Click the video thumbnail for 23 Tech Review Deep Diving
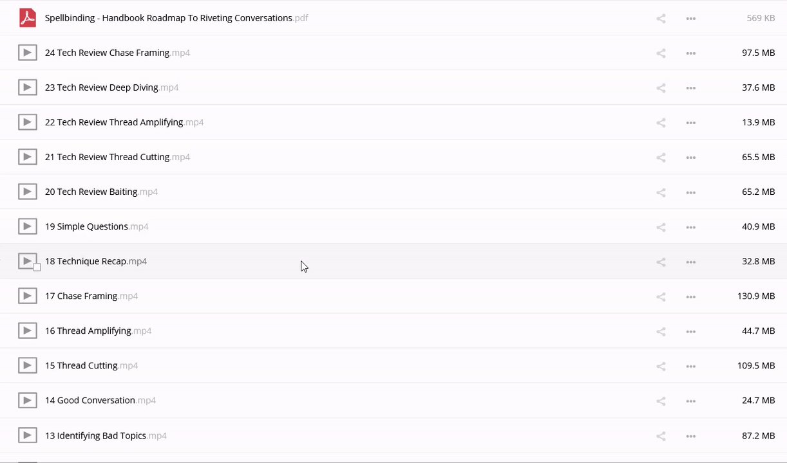787x463 pixels. click(27, 87)
